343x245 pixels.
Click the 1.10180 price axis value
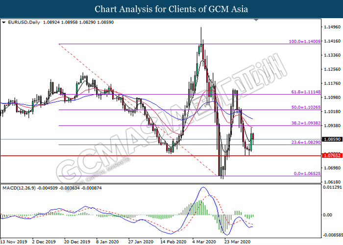(x=332, y=112)
